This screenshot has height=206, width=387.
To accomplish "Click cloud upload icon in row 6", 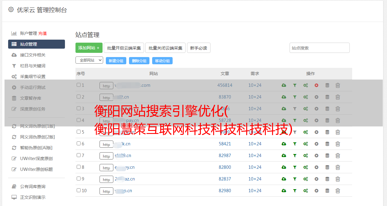I will coord(284,144).
